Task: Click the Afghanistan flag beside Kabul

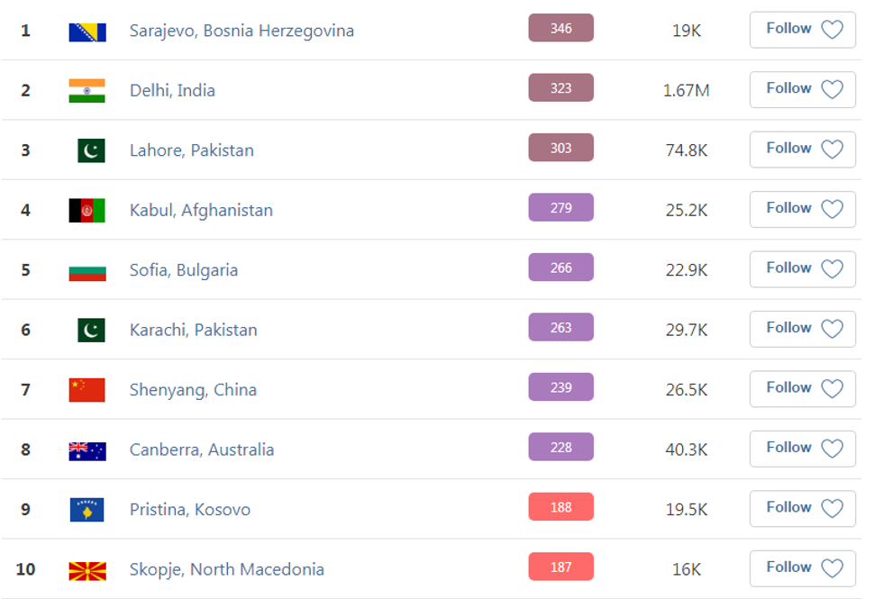Action: (x=87, y=211)
